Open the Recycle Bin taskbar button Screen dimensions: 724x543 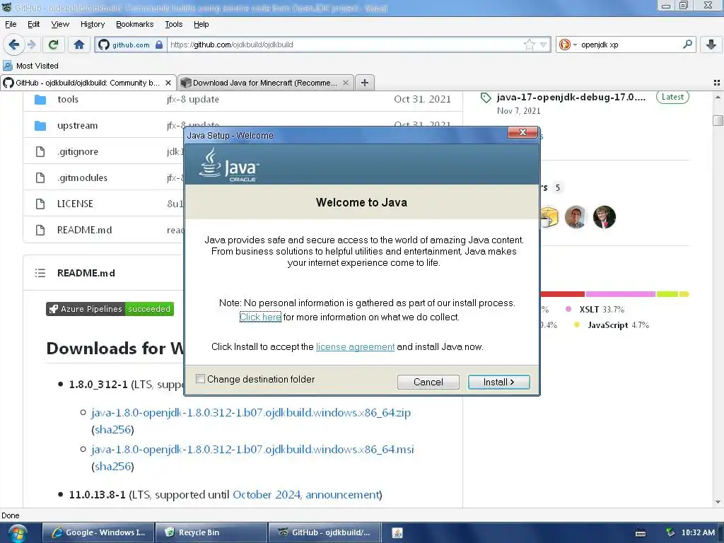(x=211, y=532)
